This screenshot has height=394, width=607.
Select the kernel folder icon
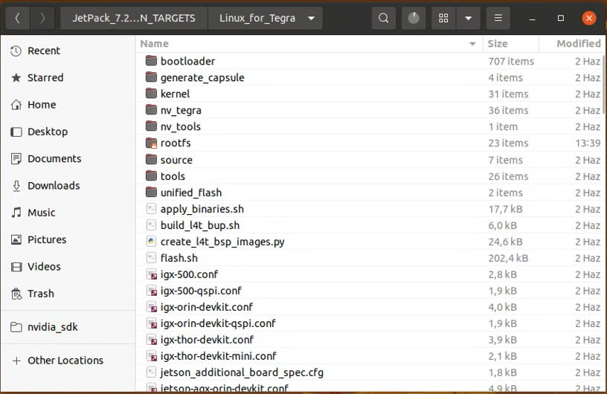pos(151,94)
